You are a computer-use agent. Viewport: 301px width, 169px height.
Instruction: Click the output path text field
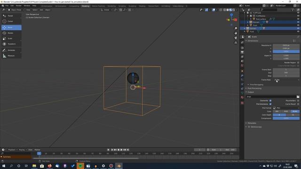[271, 97]
